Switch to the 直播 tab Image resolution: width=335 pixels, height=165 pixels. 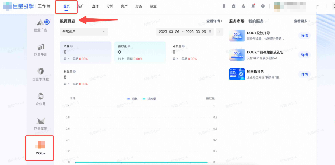pyautogui.click(x=96, y=6)
